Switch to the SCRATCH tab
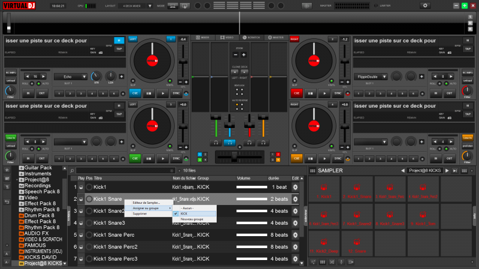The height and width of the screenshot is (269, 479). coord(251,38)
